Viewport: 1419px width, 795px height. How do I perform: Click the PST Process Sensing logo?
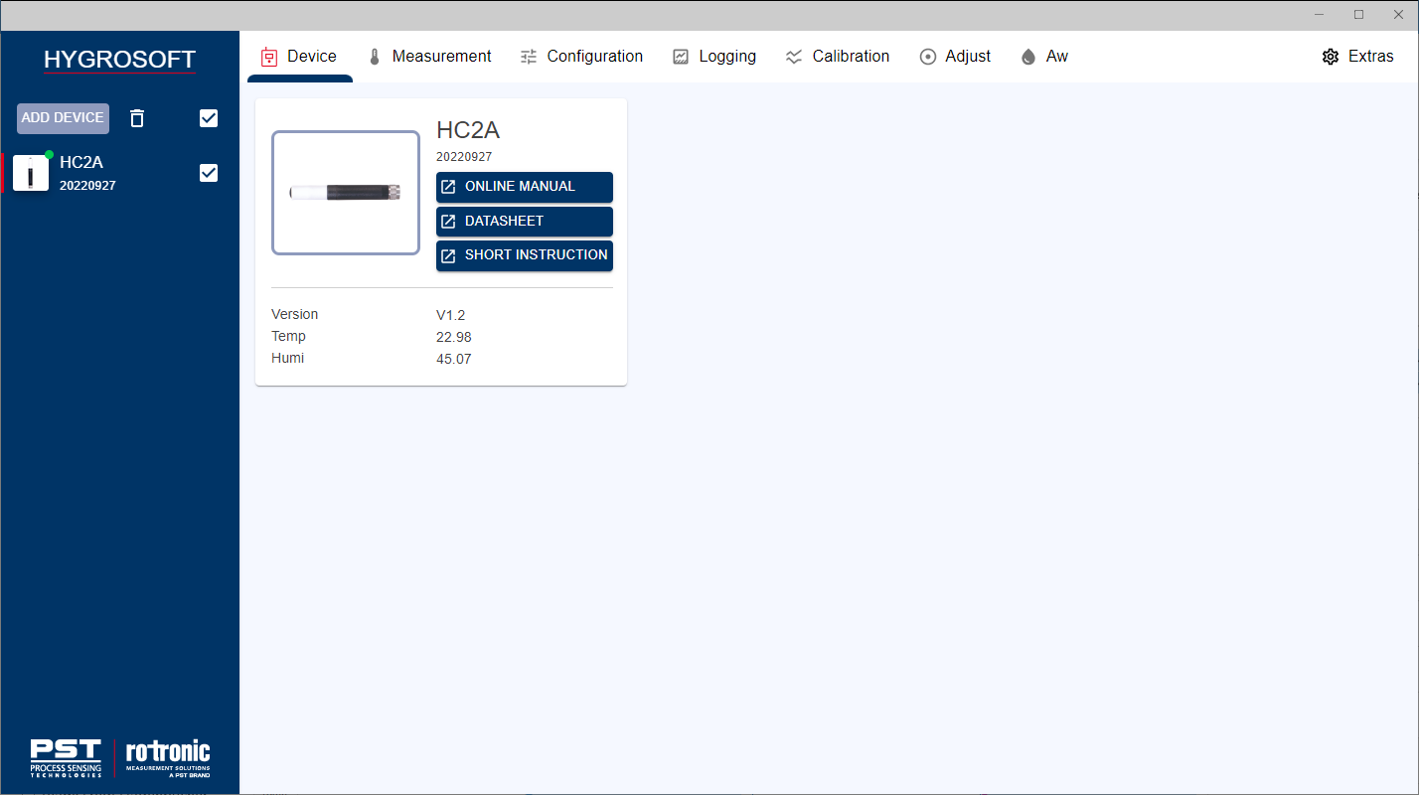pyautogui.click(x=66, y=758)
